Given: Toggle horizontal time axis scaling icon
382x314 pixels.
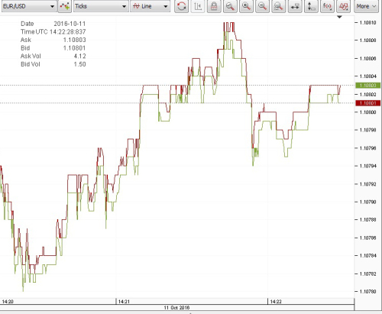Looking at the screenshot, I should pyautogui.click(x=295, y=6).
